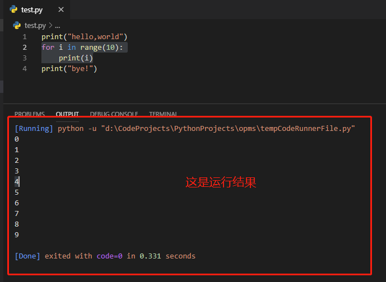Viewport: 386px width, 282px height.
Task: Switch to the OUTPUT panel tab
Action: point(67,114)
